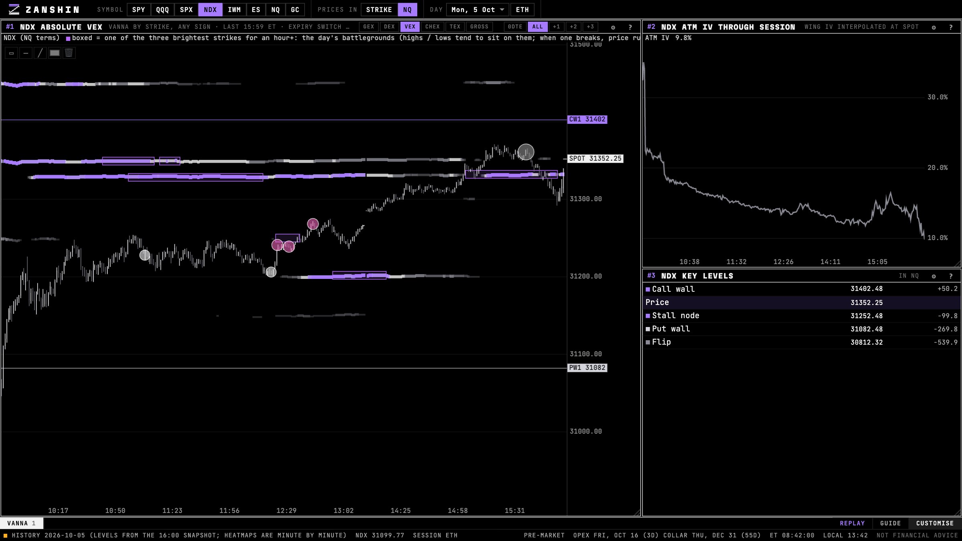The width and height of the screenshot is (962, 541).
Task: Grab the VEX panel corner resize handle
Action: click(x=637, y=513)
